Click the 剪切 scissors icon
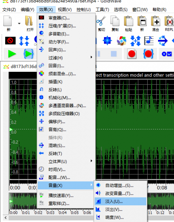The width and height of the screenshot is (174, 222). click(x=101, y=21)
